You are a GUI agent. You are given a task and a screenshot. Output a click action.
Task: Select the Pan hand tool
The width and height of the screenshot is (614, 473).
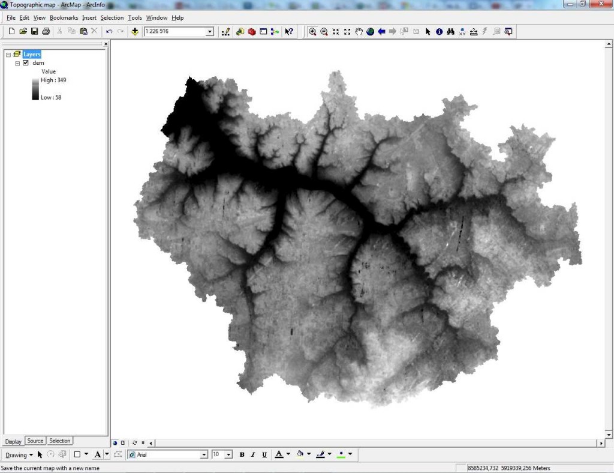point(359,32)
